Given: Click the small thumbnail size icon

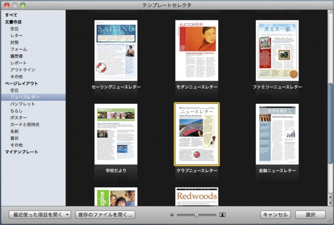Looking at the screenshot, I should click(x=172, y=215).
